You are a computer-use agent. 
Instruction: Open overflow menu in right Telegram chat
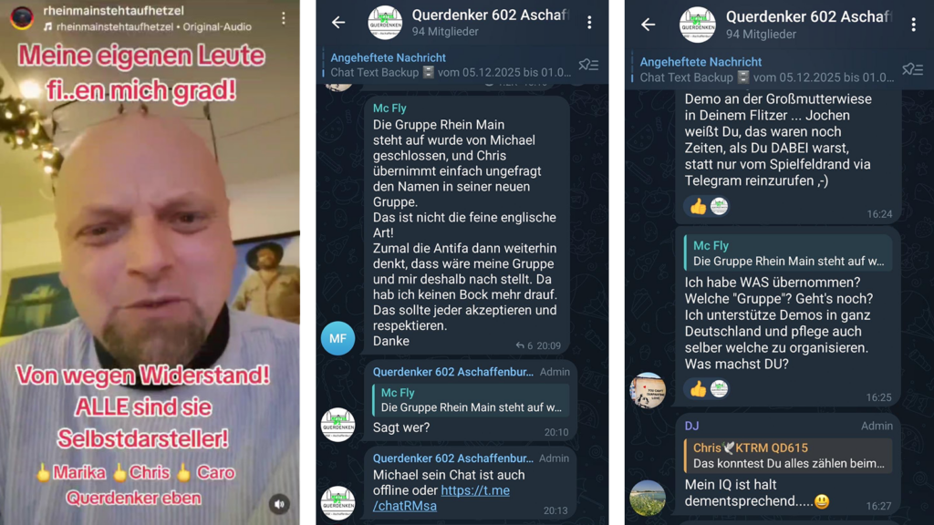[x=913, y=25]
